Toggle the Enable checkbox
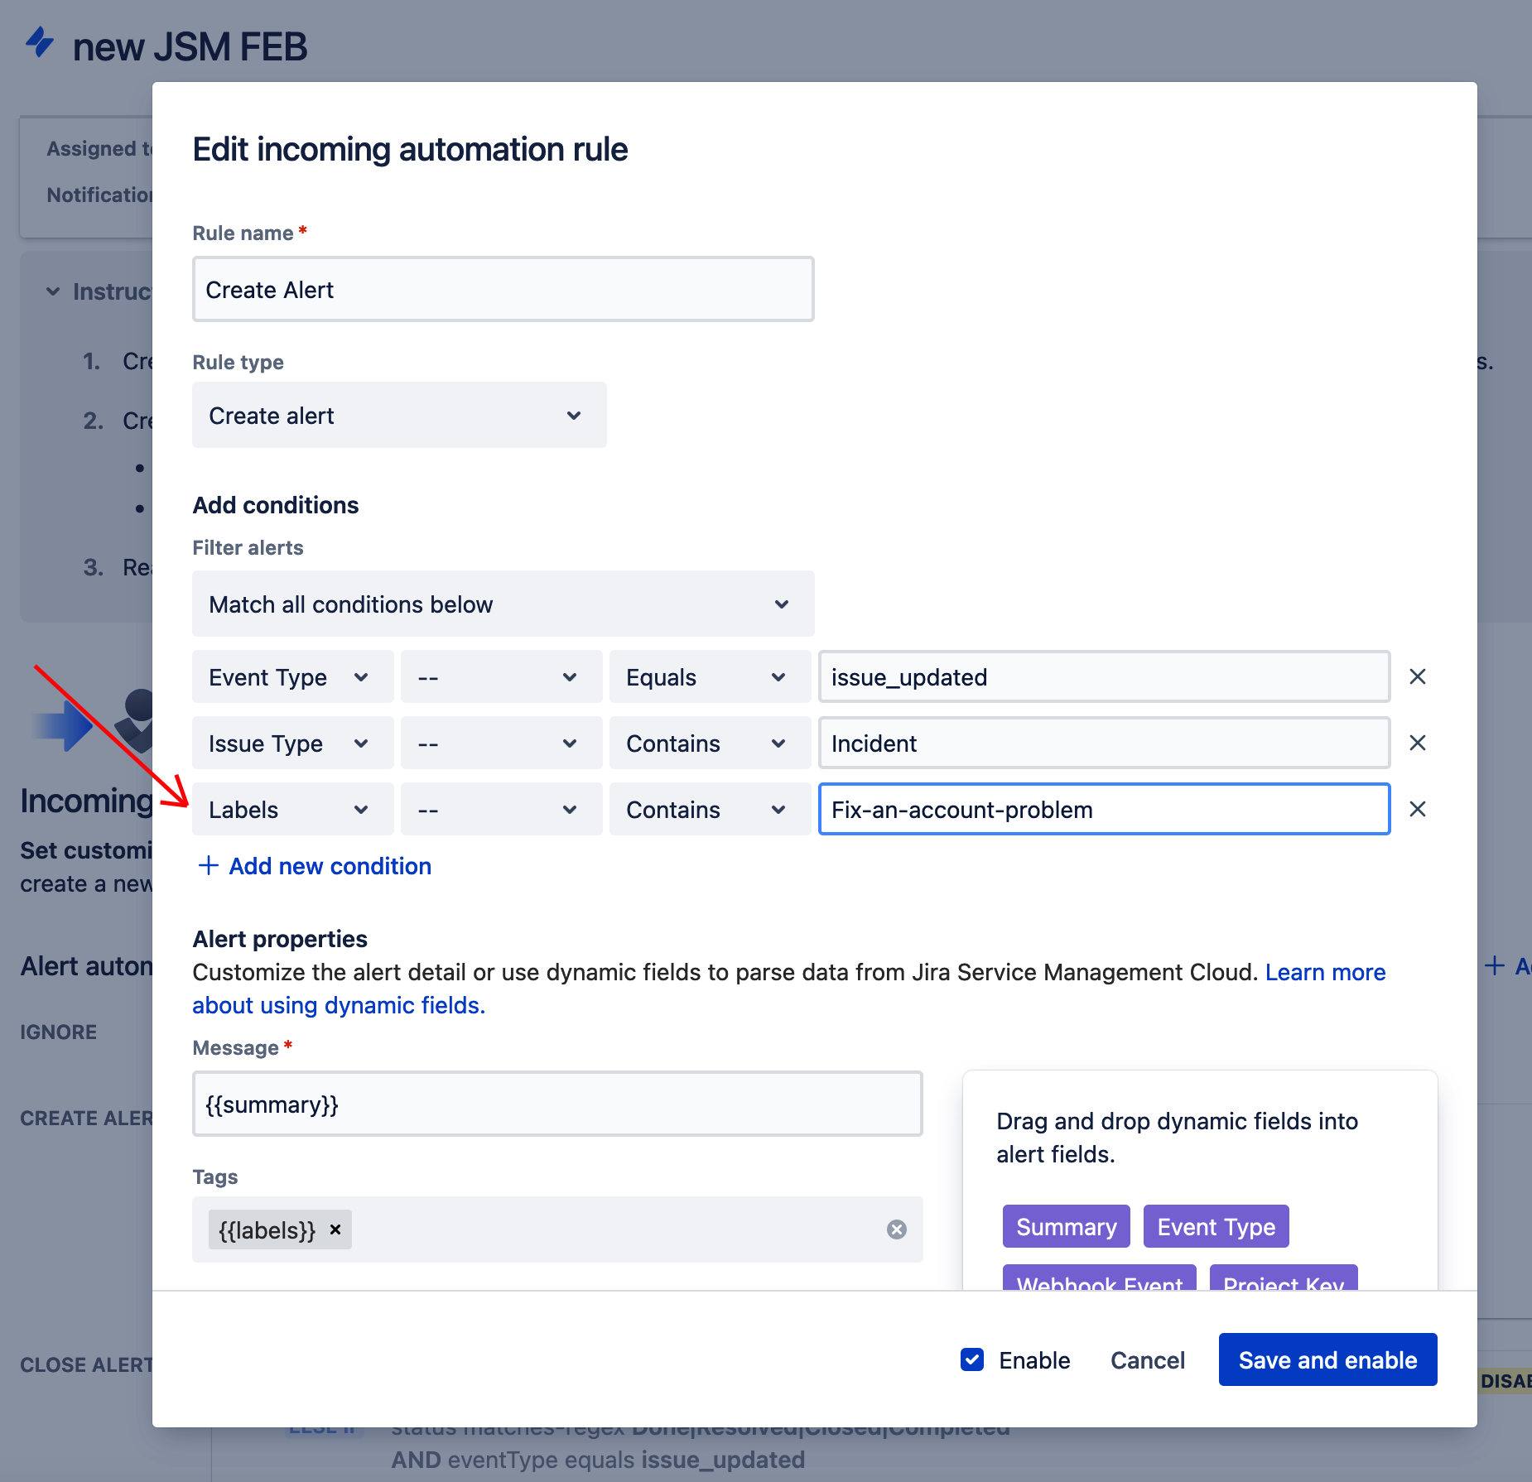Screen dimensions: 1532x1482 [972, 1359]
